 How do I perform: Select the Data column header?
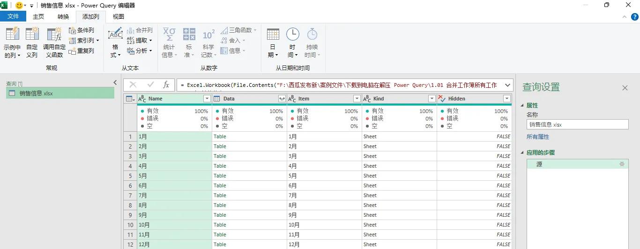[249, 99]
